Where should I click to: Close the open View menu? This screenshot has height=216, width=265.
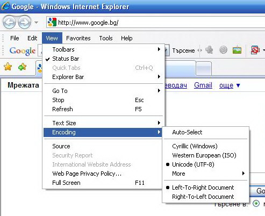click(x=52, y=38)
